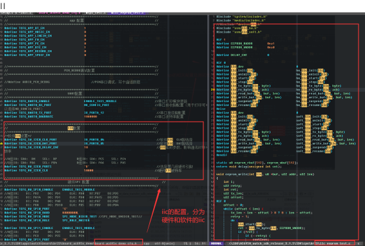The height and width of the screenshot is (246, 365).
Task: Click iic_eeprom_test.c filename in right status line
Action: [334, 243]
